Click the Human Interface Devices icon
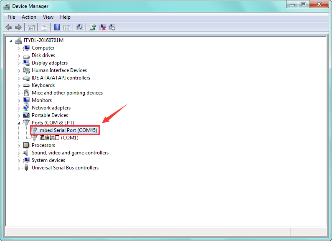This screenshot has height=241, width=332. coord(26,70)
